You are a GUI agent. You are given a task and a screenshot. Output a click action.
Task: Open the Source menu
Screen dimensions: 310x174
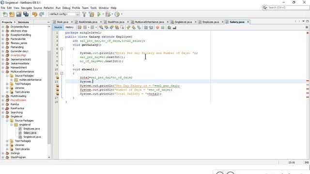click(x=38, y=8)
